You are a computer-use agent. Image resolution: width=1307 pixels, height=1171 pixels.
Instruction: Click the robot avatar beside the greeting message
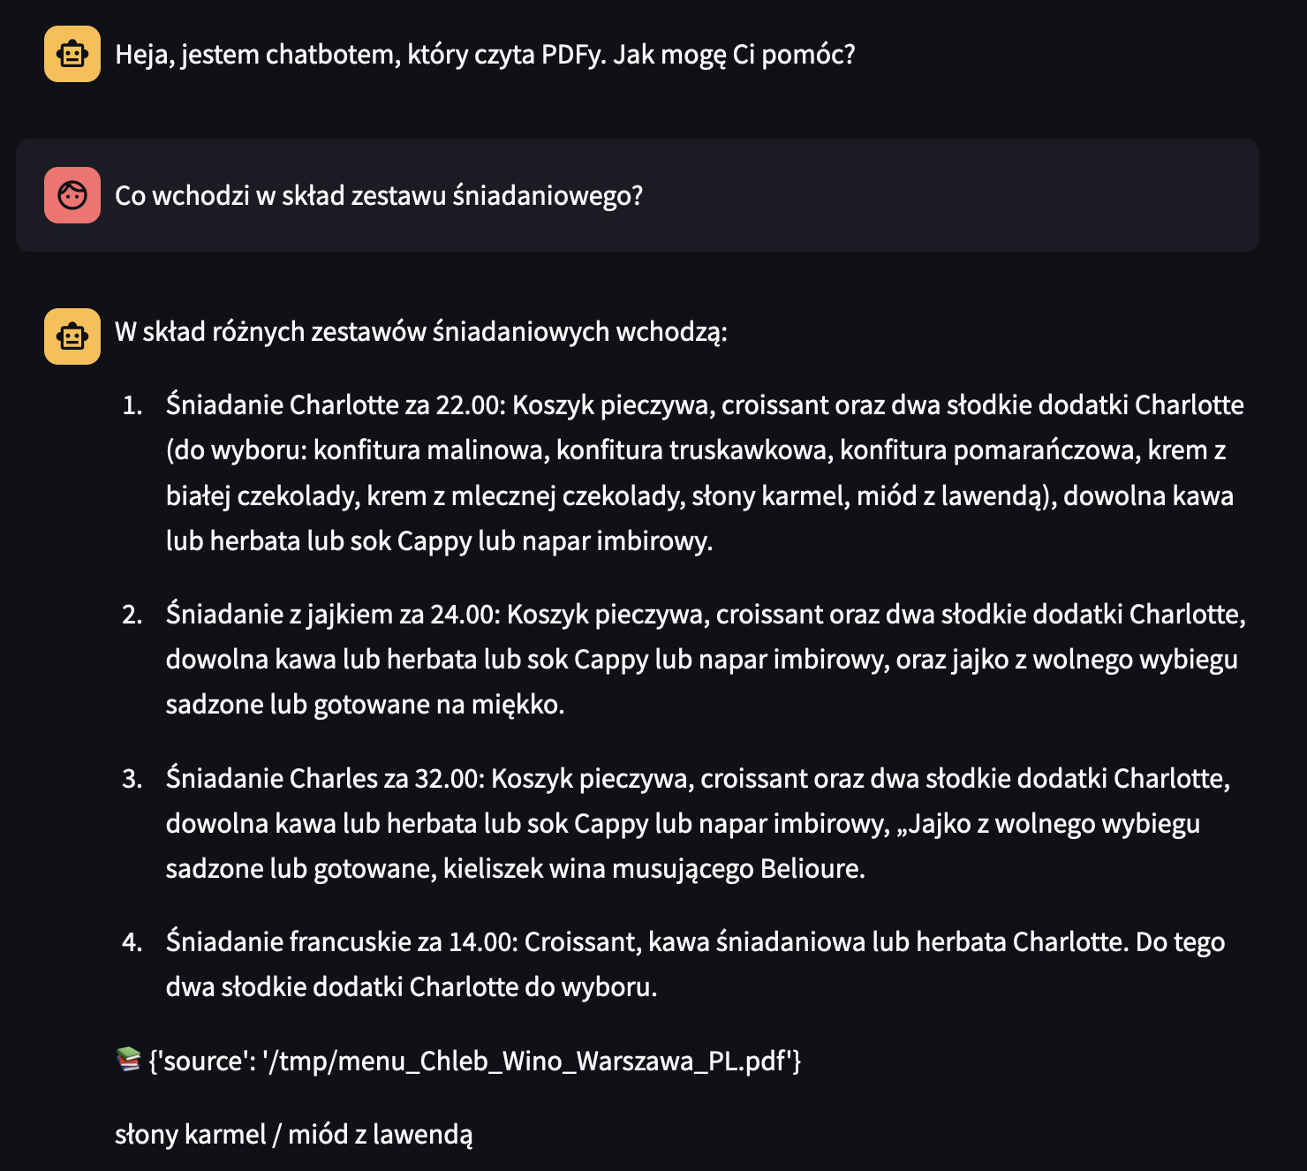pyautogui.click(x=72, y=54)
